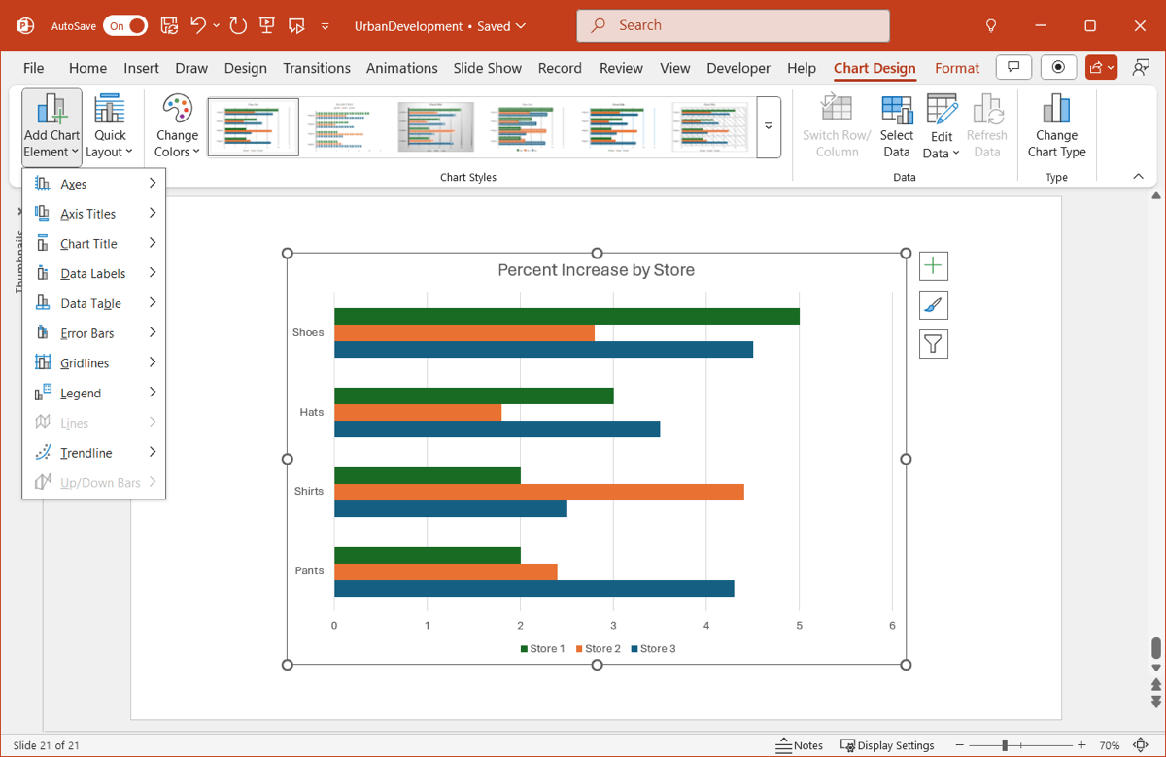Open the Edit Data dropdown
Viewport: 1166px width, 757px height.
pos(942,126)
